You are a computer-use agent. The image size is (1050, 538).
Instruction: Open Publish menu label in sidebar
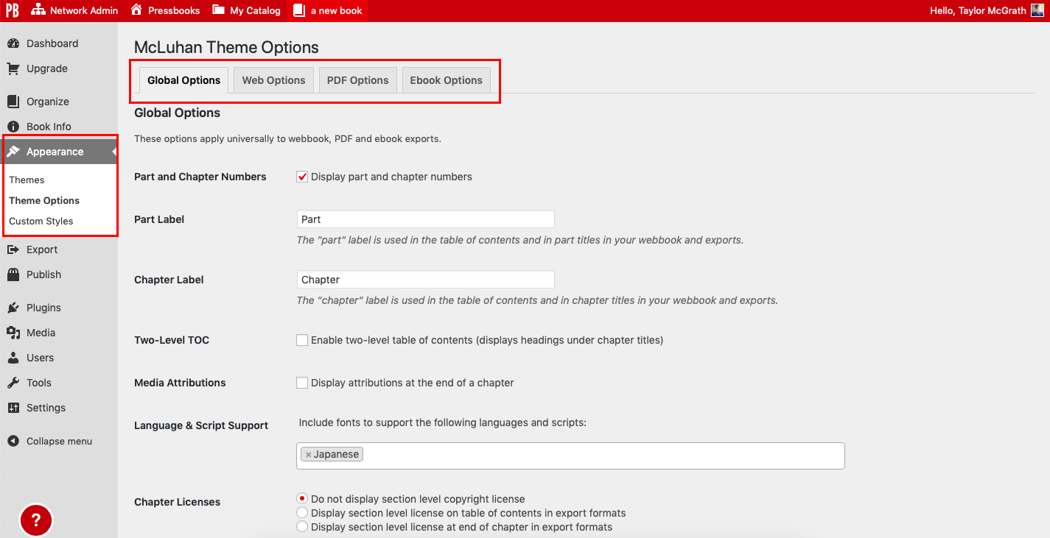(x=44, y=275)
